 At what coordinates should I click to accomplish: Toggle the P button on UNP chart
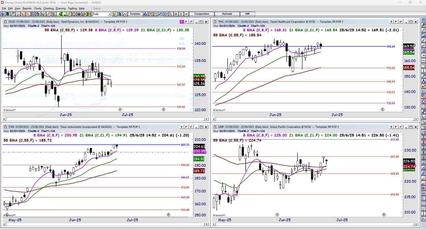396,127
